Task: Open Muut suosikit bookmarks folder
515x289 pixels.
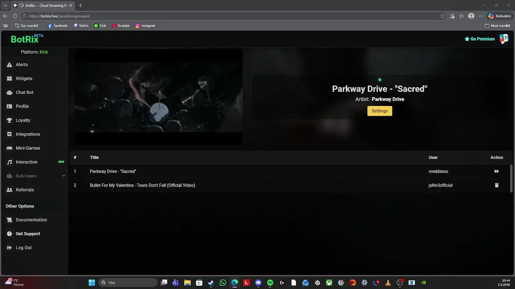Action: click(x=497, y=26)
